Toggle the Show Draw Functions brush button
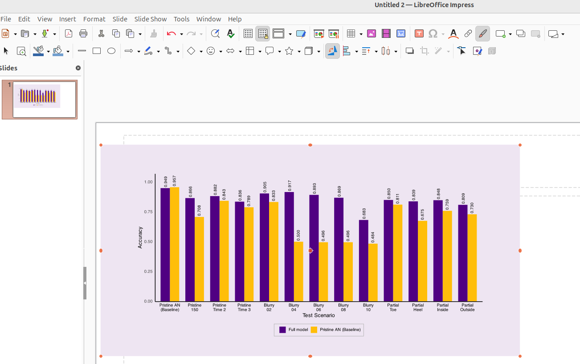 [482, 33]
